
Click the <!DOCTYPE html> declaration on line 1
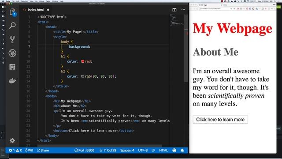52,17
